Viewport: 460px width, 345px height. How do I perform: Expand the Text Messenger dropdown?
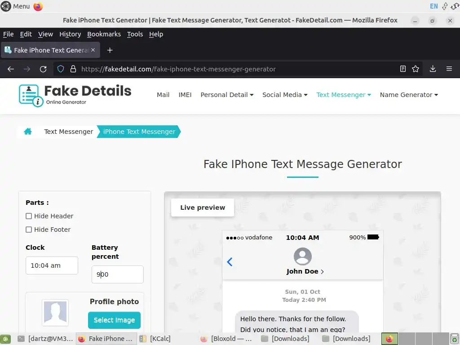(x=344, y=95)
